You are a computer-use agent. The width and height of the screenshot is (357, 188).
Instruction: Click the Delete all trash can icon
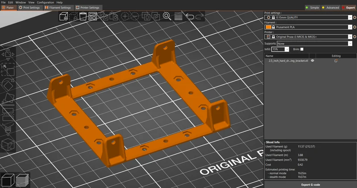[x=83, y=16]
